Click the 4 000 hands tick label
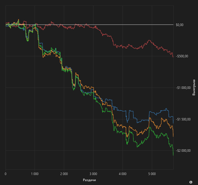The height and width of the screenshot is (185, 198). (122, 174)
